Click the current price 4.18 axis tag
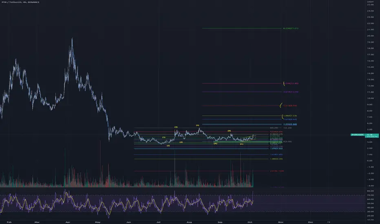This screenshot has width=380, height=224. click(372, 135)
